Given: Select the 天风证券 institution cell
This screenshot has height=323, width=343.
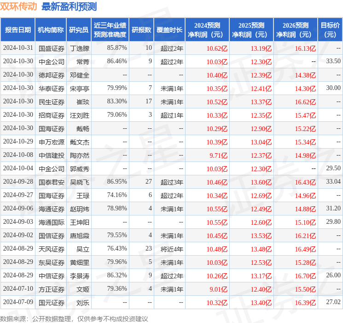Looking at the screenshot, I should pos(52,249).
